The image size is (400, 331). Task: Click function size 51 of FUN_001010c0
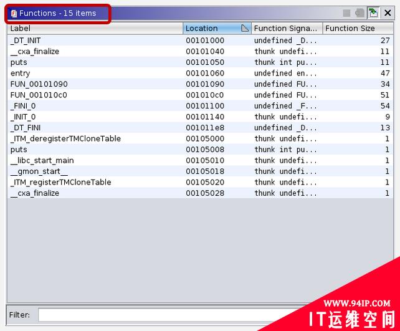point(385,95)
